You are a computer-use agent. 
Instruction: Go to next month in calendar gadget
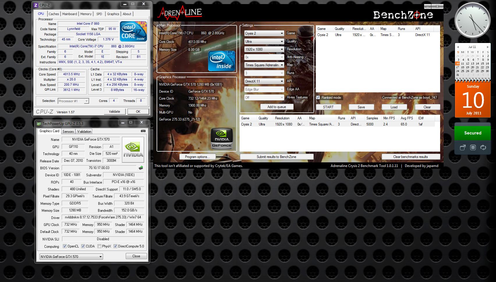click(x=488, y=47)
